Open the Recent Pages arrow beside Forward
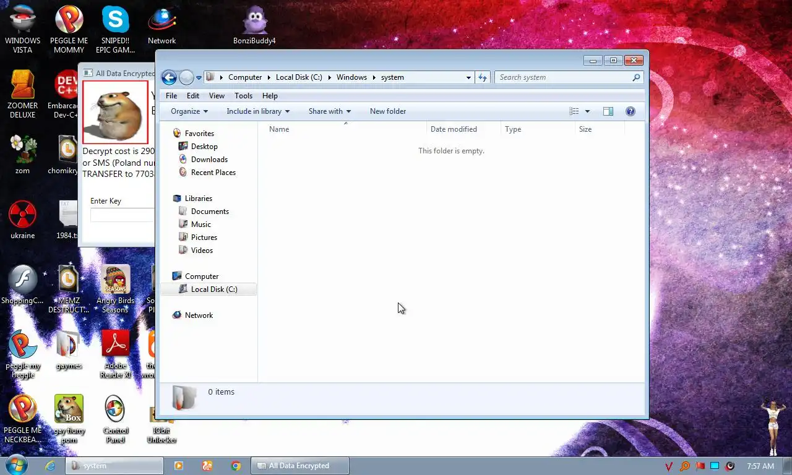 click(199, 77)
